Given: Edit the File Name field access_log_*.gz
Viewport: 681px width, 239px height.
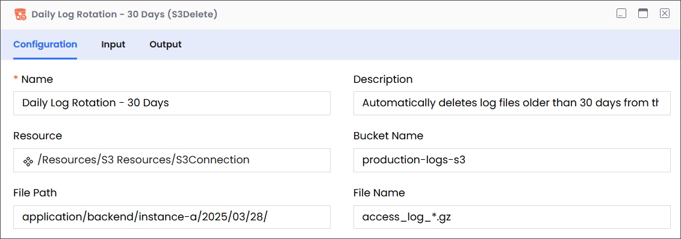Looking at the screenshot, I should point(512,217).
